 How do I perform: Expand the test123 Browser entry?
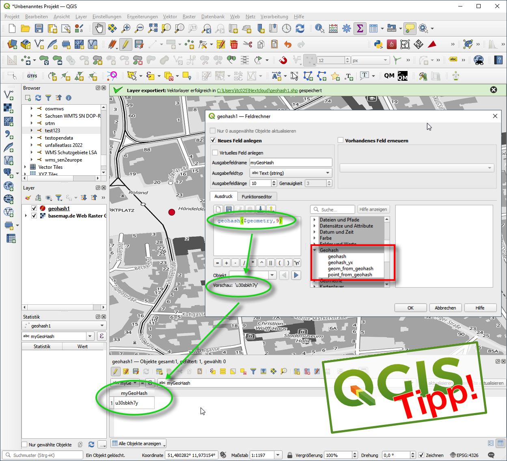(x=32, y=130)
